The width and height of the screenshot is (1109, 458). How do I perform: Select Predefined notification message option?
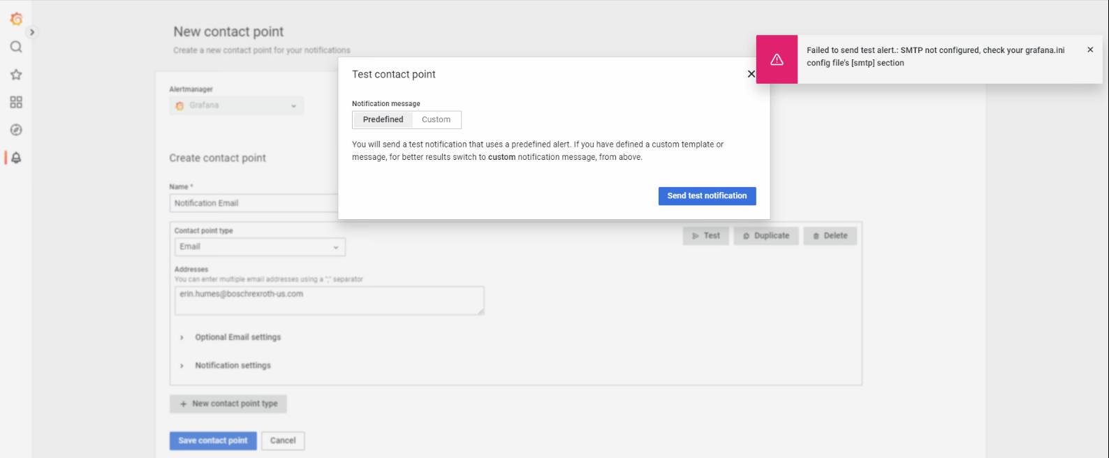(383, 119)
